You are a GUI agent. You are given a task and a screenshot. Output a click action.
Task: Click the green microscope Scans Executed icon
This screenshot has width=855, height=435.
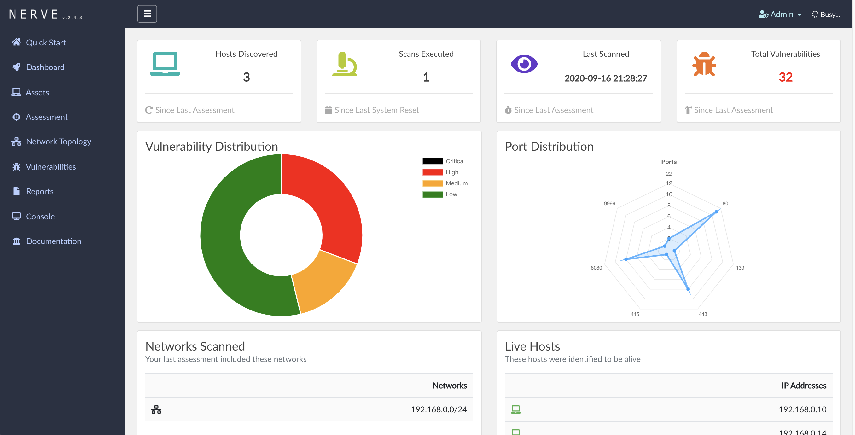345,64
